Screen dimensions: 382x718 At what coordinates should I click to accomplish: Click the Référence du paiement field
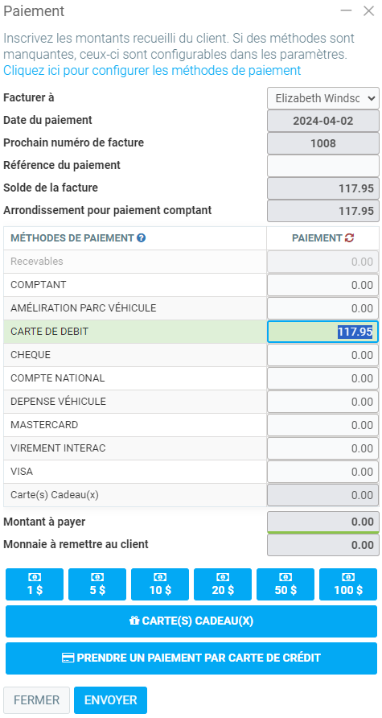click(x=323, y=165)
